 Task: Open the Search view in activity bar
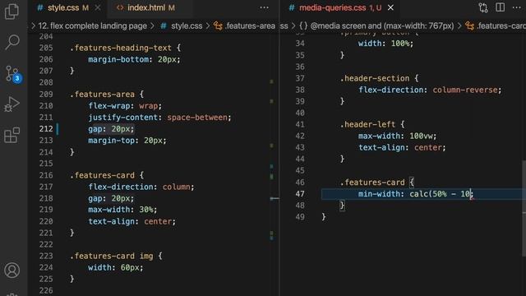pos(12,42)
